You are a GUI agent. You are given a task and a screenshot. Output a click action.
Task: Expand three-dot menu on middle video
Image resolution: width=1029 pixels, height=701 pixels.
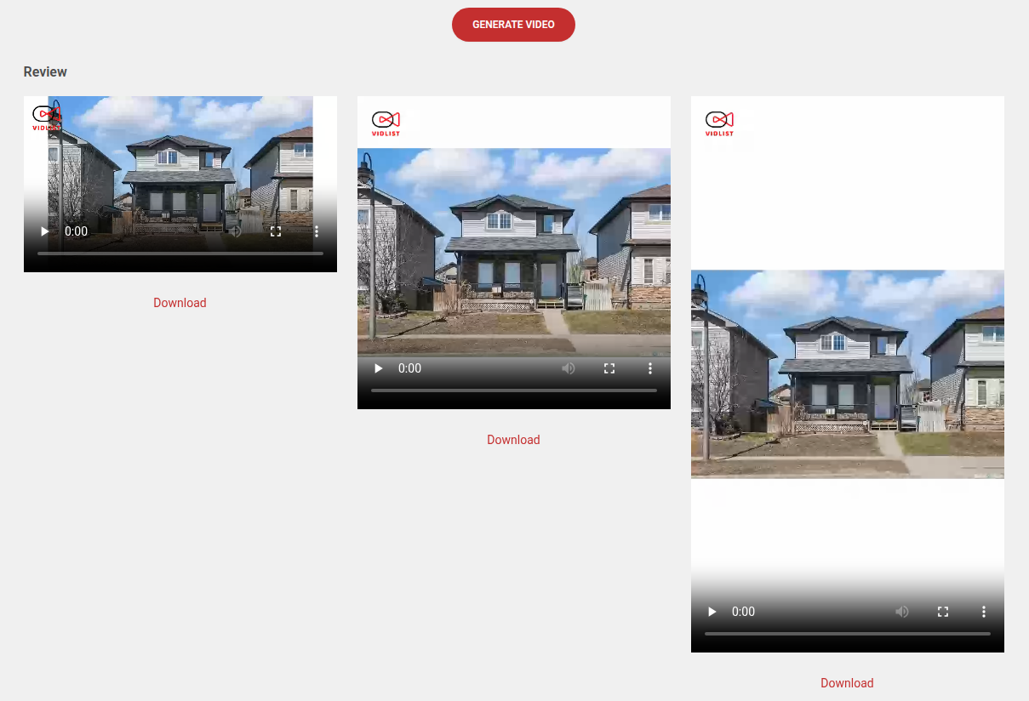[x=650, y=368]
